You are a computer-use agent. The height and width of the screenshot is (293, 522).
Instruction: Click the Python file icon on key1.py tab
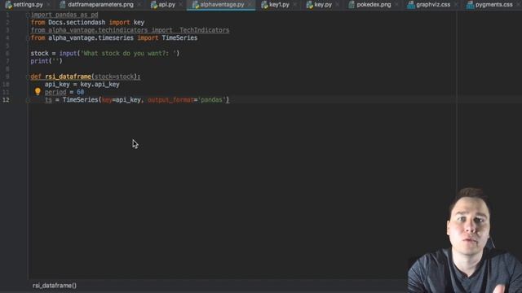pyautogui.click(x=264, y=5)
